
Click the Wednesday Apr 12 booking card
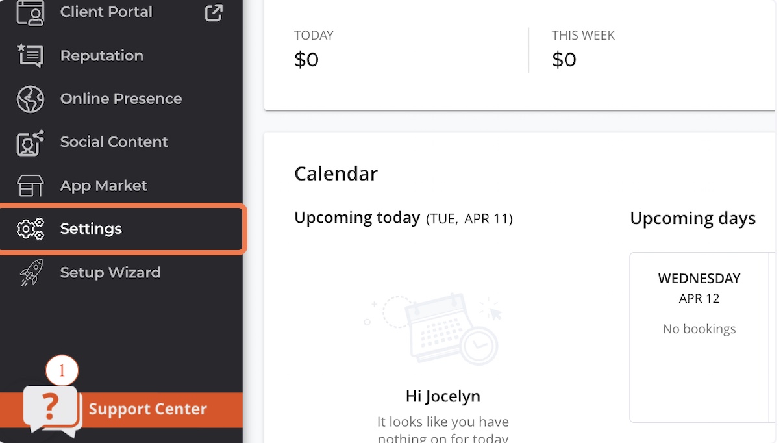pyautogui.click(x=699, y=336)
